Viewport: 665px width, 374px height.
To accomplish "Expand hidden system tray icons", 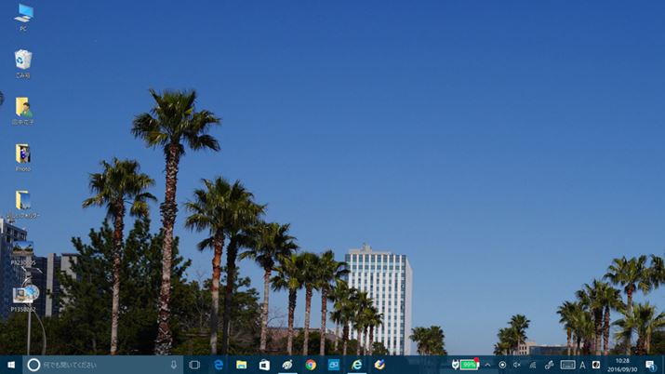I will click(487, 365).
